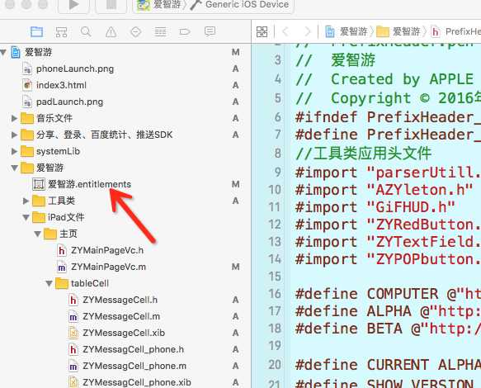The image size is (481, 388).
Task: Stop the running build
Action: click(111, 5)
